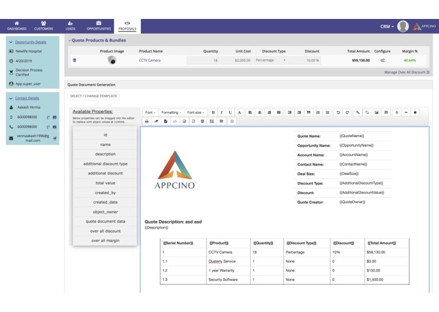439x312 pixels.
Task: Insert a smiley emoticon
Action: coord(232,121)
